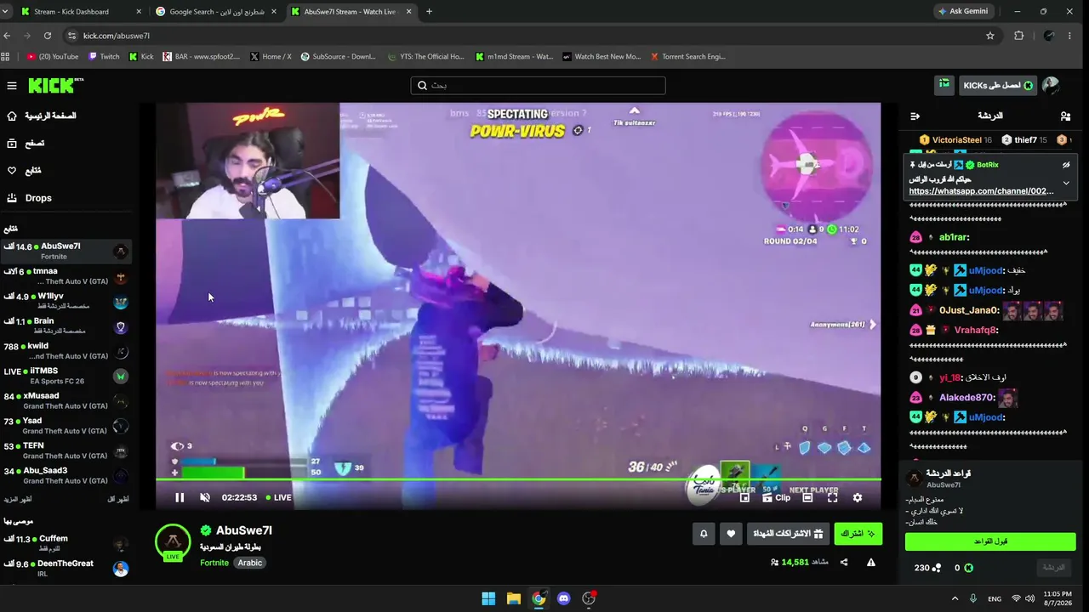The image size is (1089, 612).
Task: Open iiTMBS channel from followed list
Action: (x=66, y=376)
